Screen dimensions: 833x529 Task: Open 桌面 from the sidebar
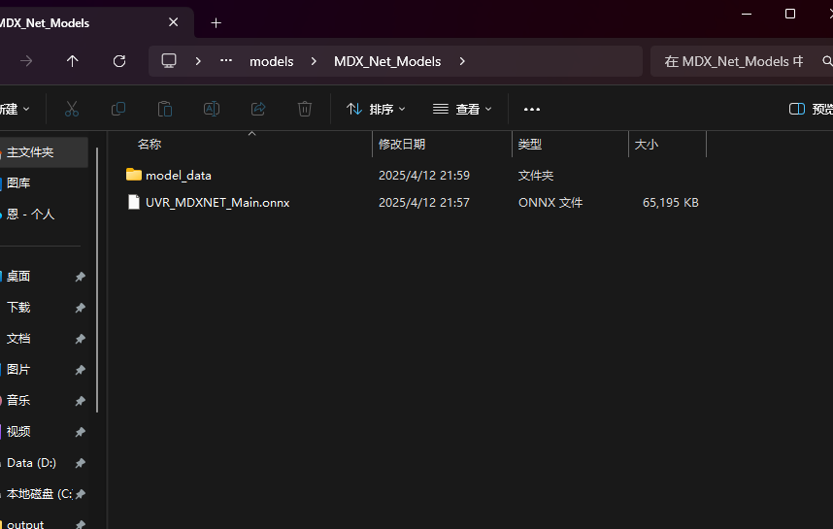point(18,277)
